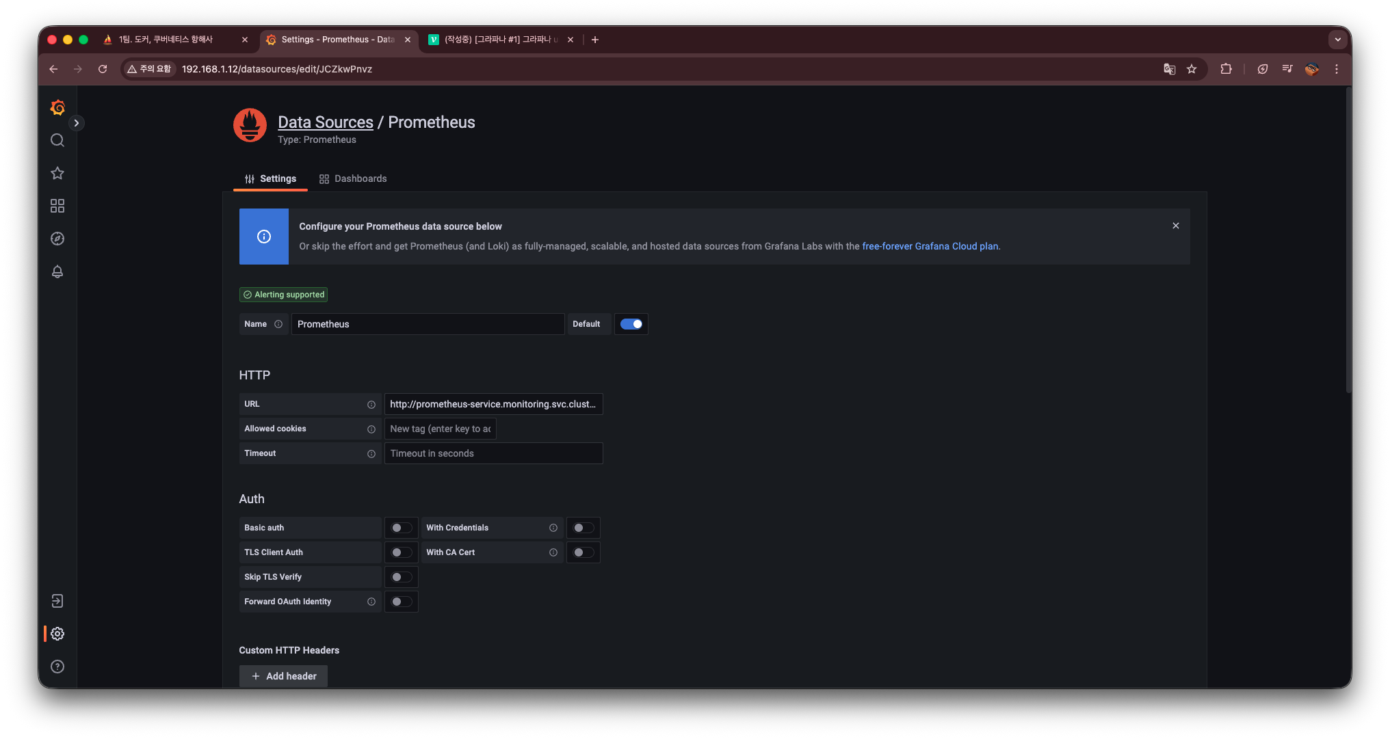Click the Add header button
This screenshot has height=739, width=1390.
[283, 676]
